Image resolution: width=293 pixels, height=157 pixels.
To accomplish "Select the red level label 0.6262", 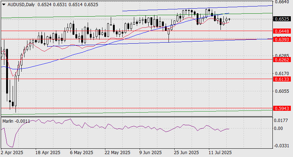I will tap(282, 60).
